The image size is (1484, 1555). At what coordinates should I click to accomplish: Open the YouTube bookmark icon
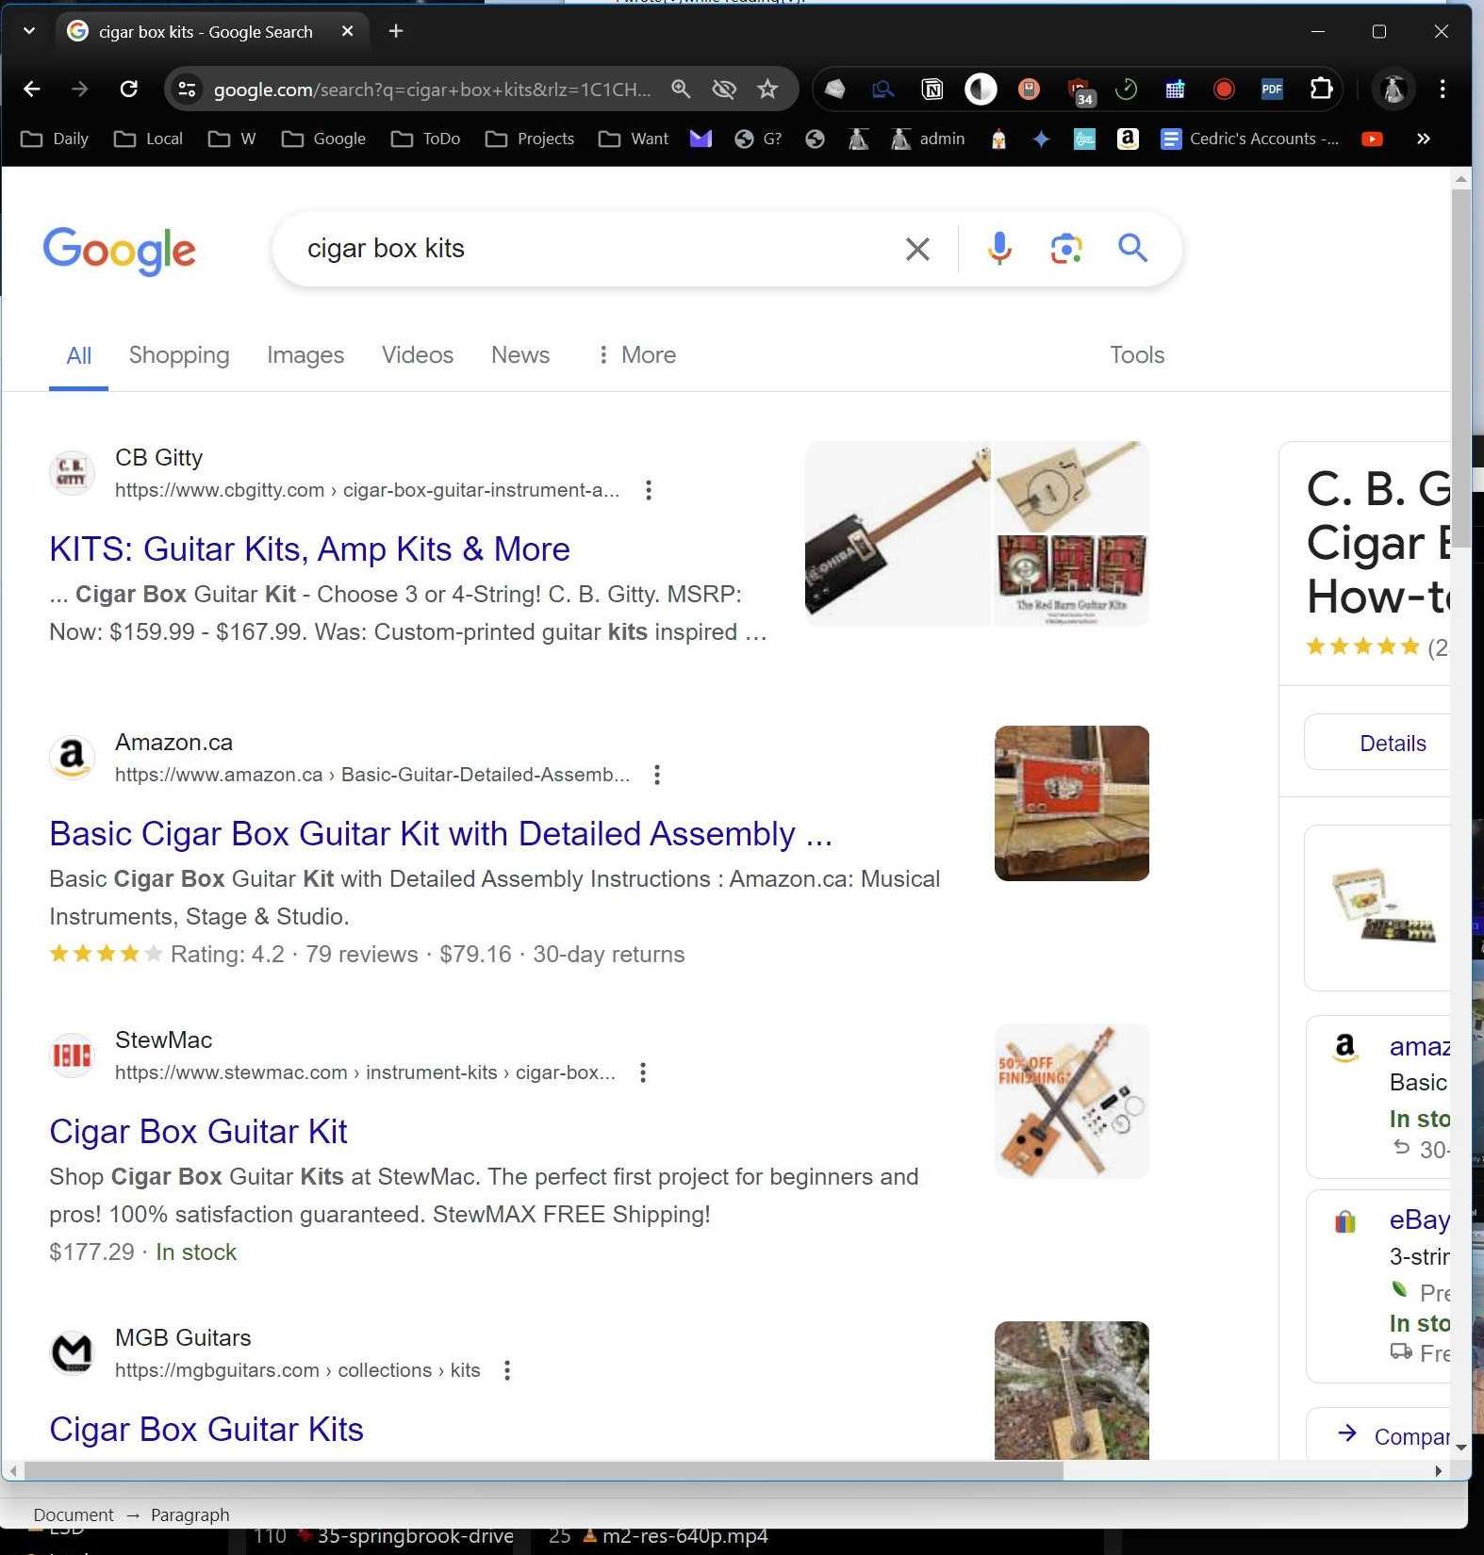pos(1372,139)
